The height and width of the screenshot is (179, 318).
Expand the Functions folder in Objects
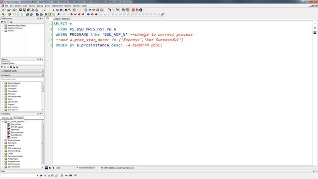(x=3, y=89)
